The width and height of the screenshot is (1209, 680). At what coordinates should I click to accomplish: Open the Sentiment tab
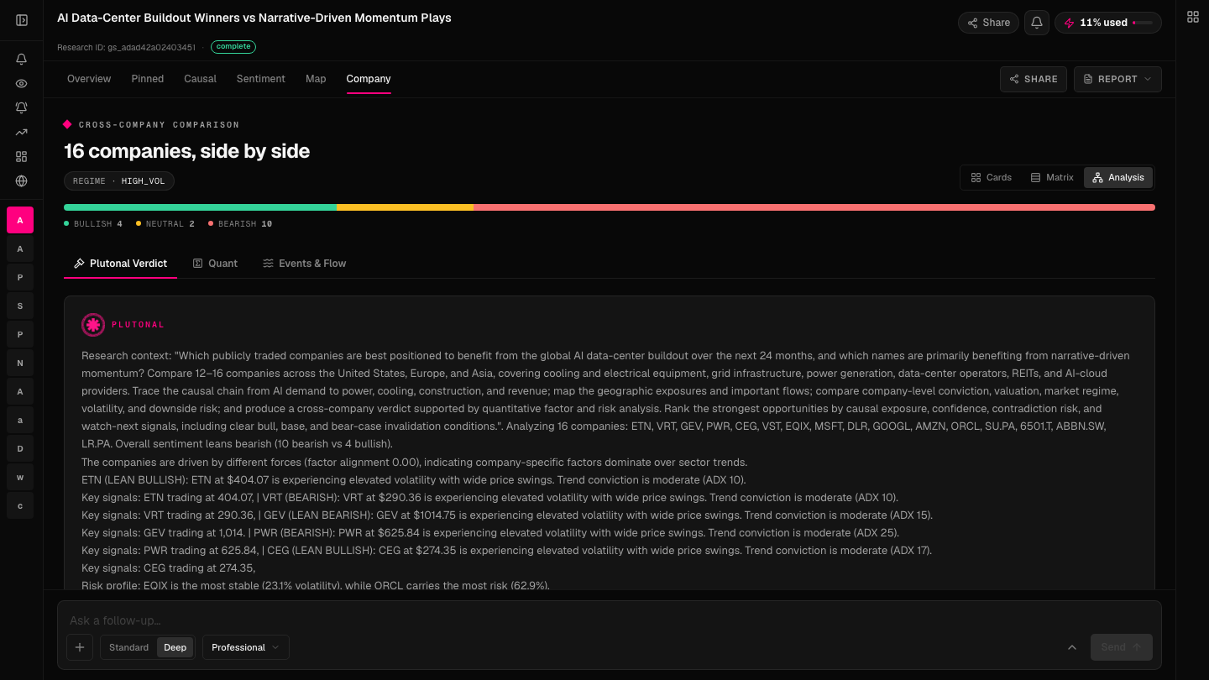point(261,79)
